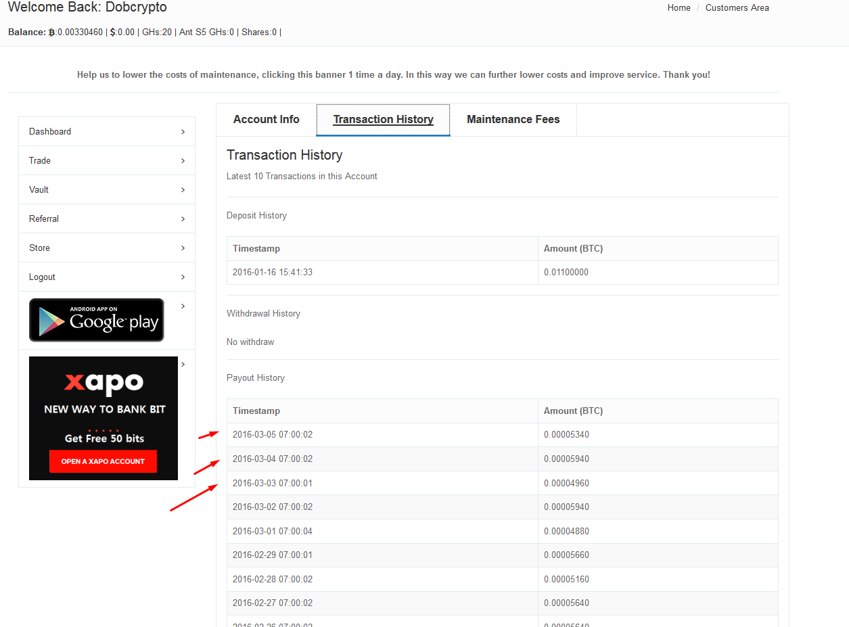Image resolution: width=849 pixels, height=627 pixels.
Task: Click the Payout History Timestamp column header
Action: tap(256, 411)
